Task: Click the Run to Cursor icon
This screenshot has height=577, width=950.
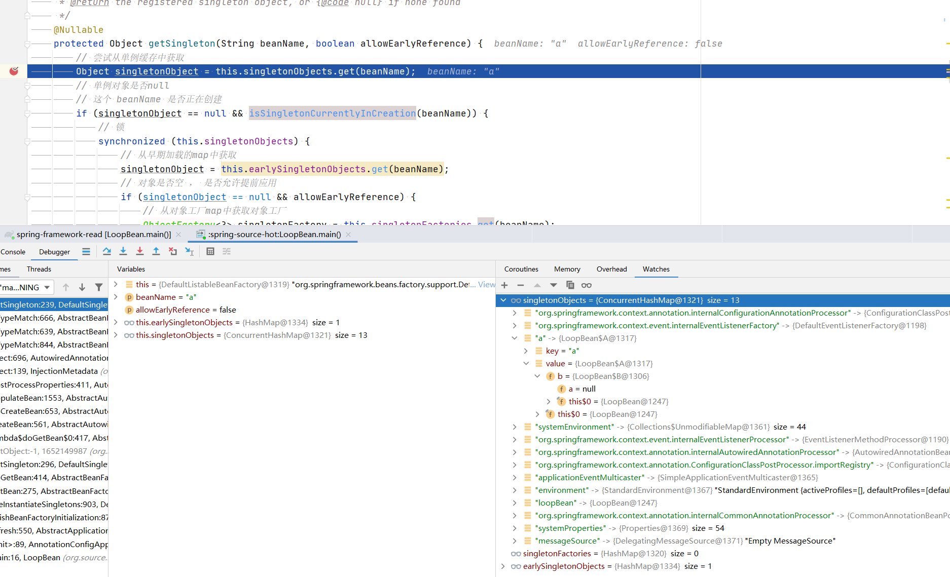Action: (190, 251)
